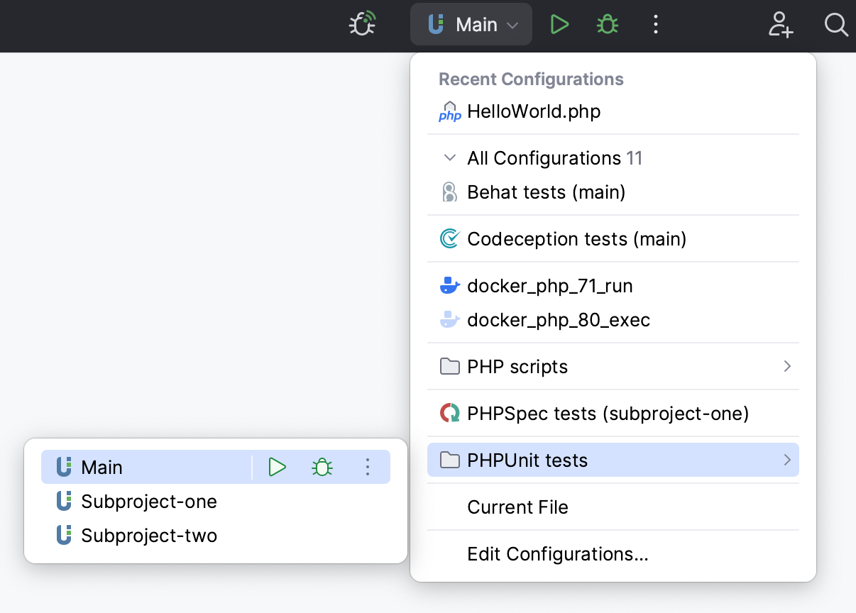Open Edit Configurations dialog
Screen dimensions: 856x613
(x=557, y=554)
